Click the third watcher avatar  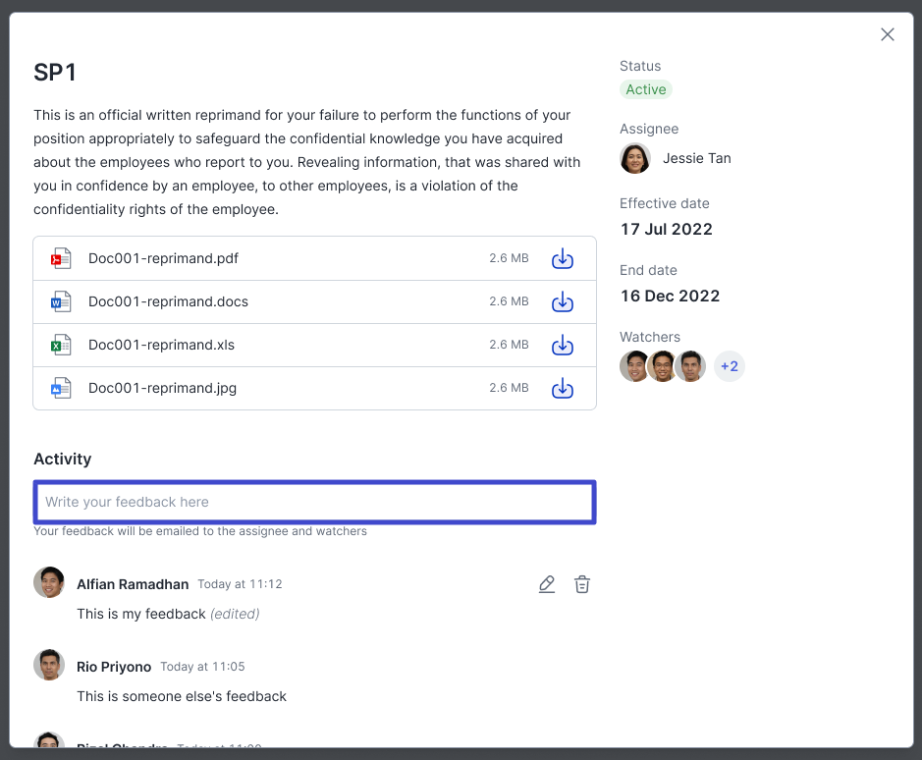point(690,367)
